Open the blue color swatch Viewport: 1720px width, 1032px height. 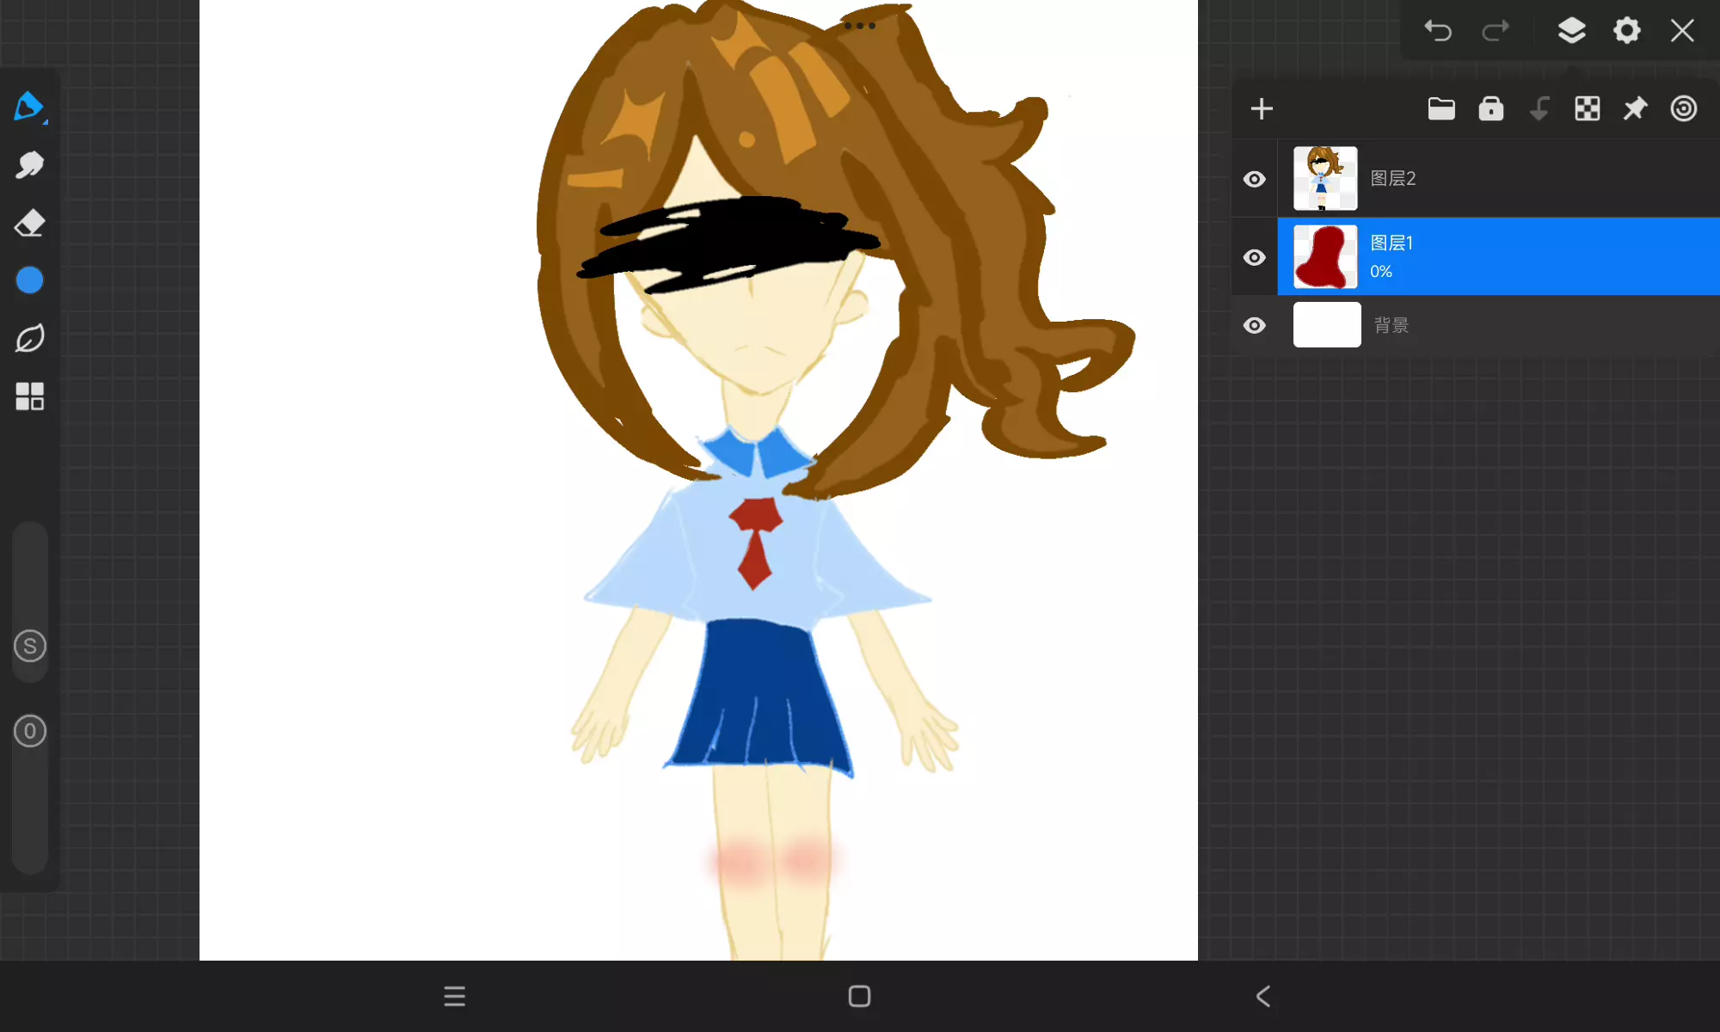[x=29, y=280]
